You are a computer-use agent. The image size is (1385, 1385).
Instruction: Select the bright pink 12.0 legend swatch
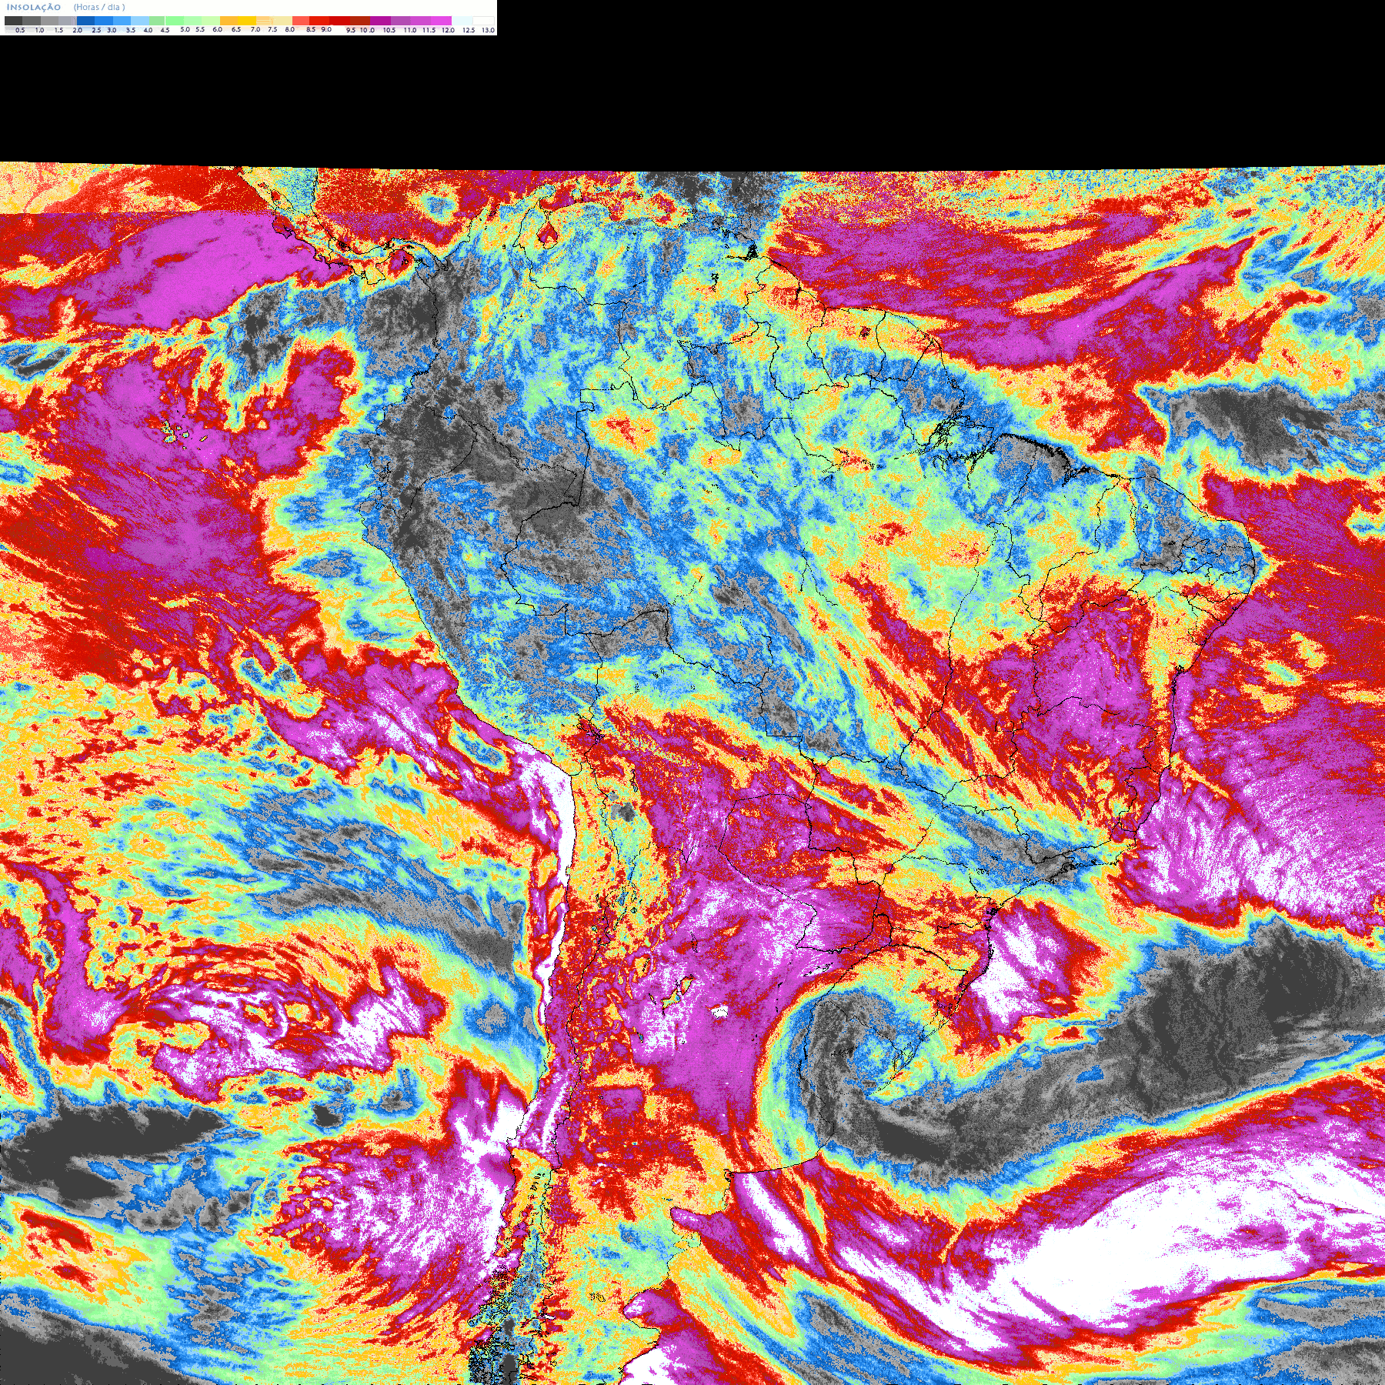point(441,21)
